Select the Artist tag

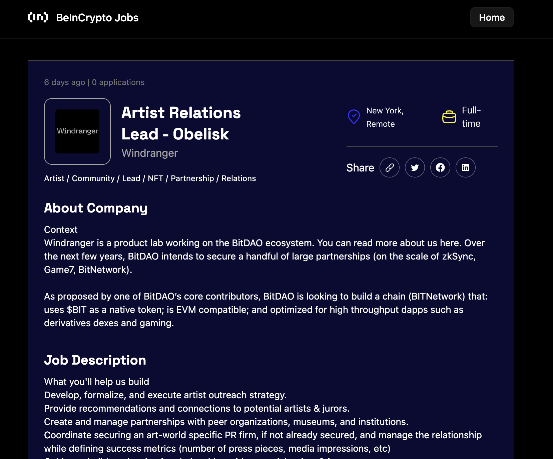[x=54, y=178]
